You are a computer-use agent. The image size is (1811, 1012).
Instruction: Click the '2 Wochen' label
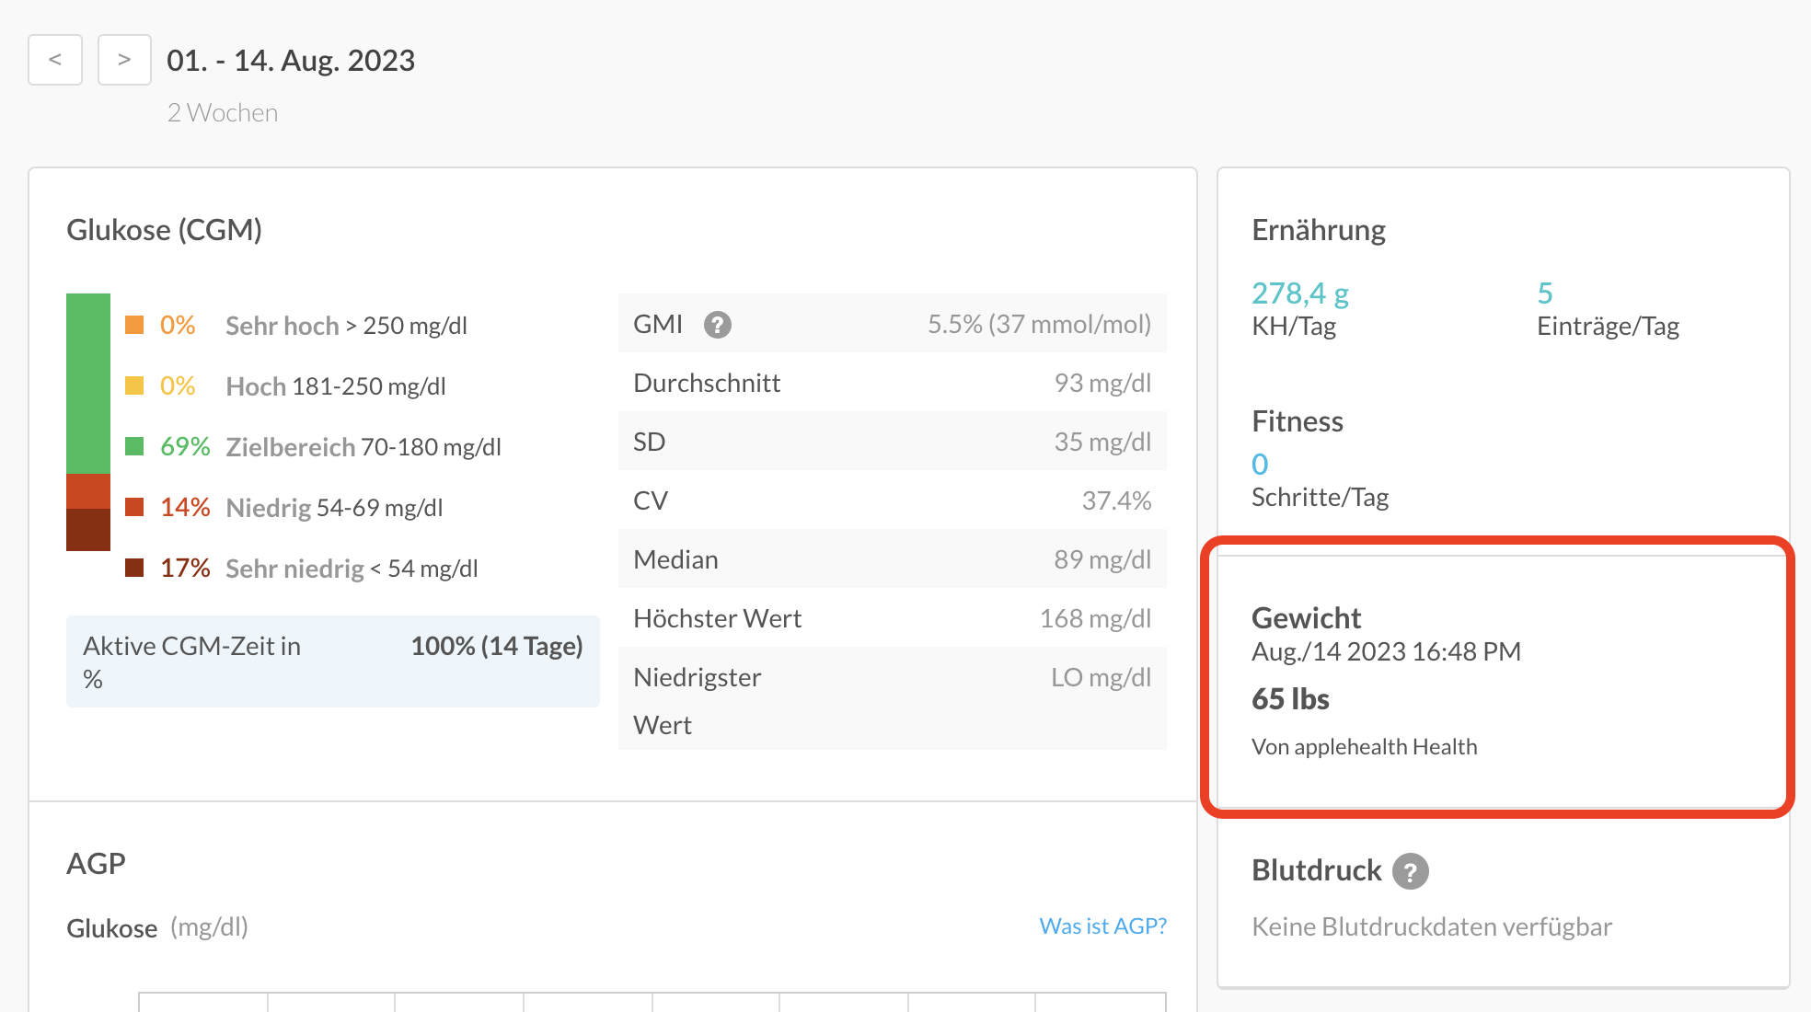[222, 112]
